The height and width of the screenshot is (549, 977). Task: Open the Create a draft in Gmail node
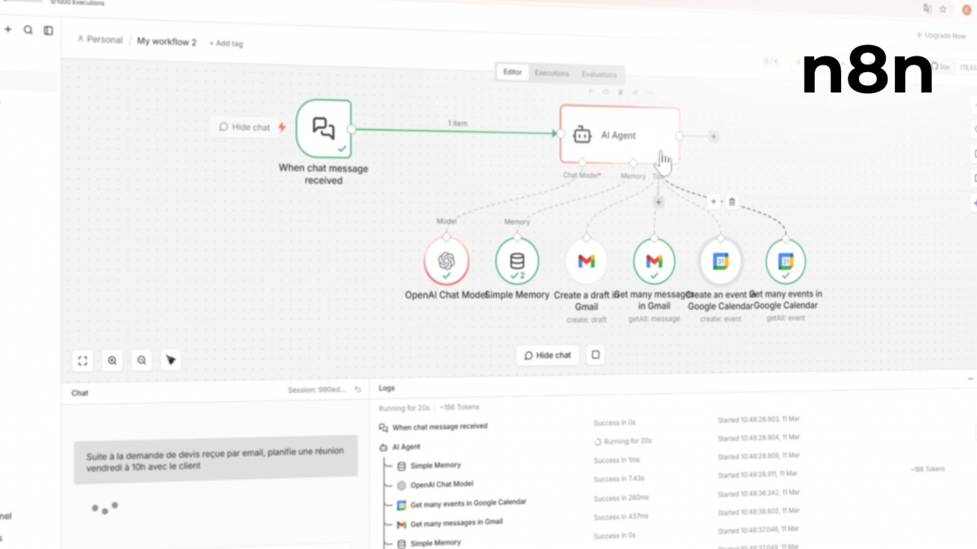pos(586,261)
